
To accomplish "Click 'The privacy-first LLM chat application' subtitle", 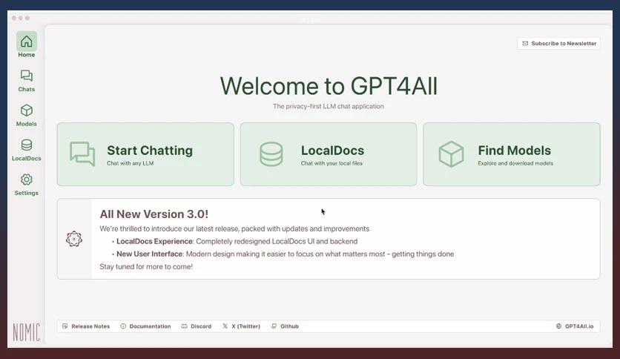I will (329, 106).
